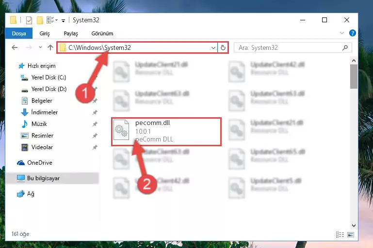Open the Görünüm ribbon tab
373x248 pixels.
(102, 33)
